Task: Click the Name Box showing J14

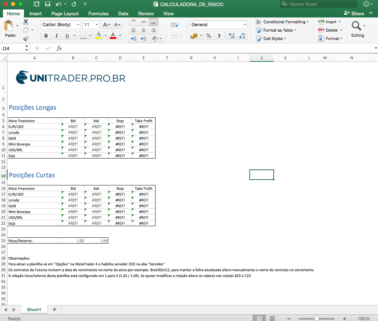Action: click(13, 48)
